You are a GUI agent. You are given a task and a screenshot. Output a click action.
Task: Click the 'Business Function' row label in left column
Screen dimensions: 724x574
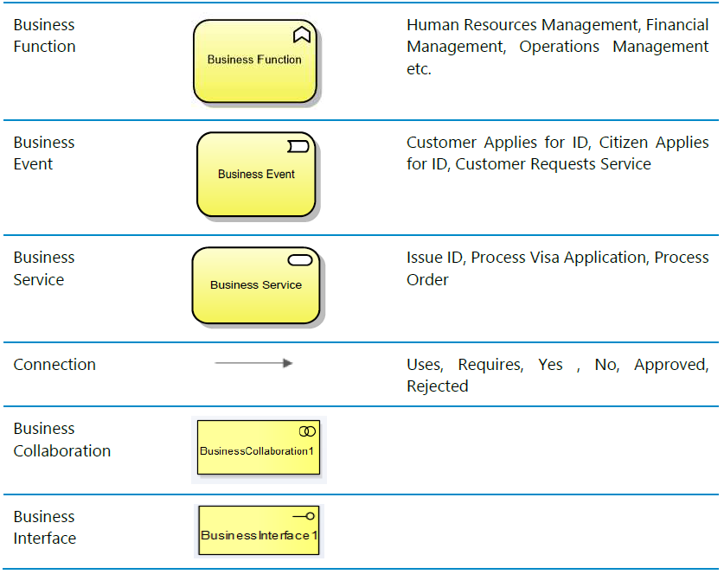coord(45,35)
